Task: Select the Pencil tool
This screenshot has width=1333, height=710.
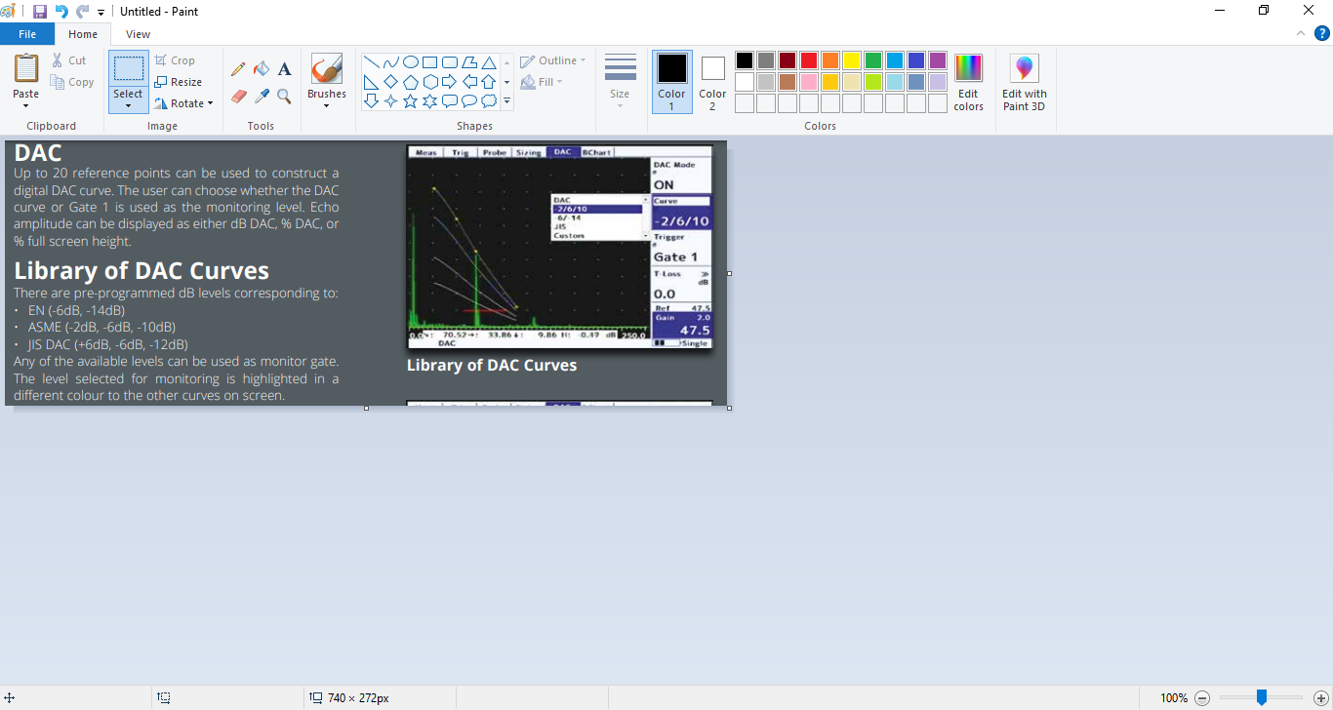Action: click(238, 69)
